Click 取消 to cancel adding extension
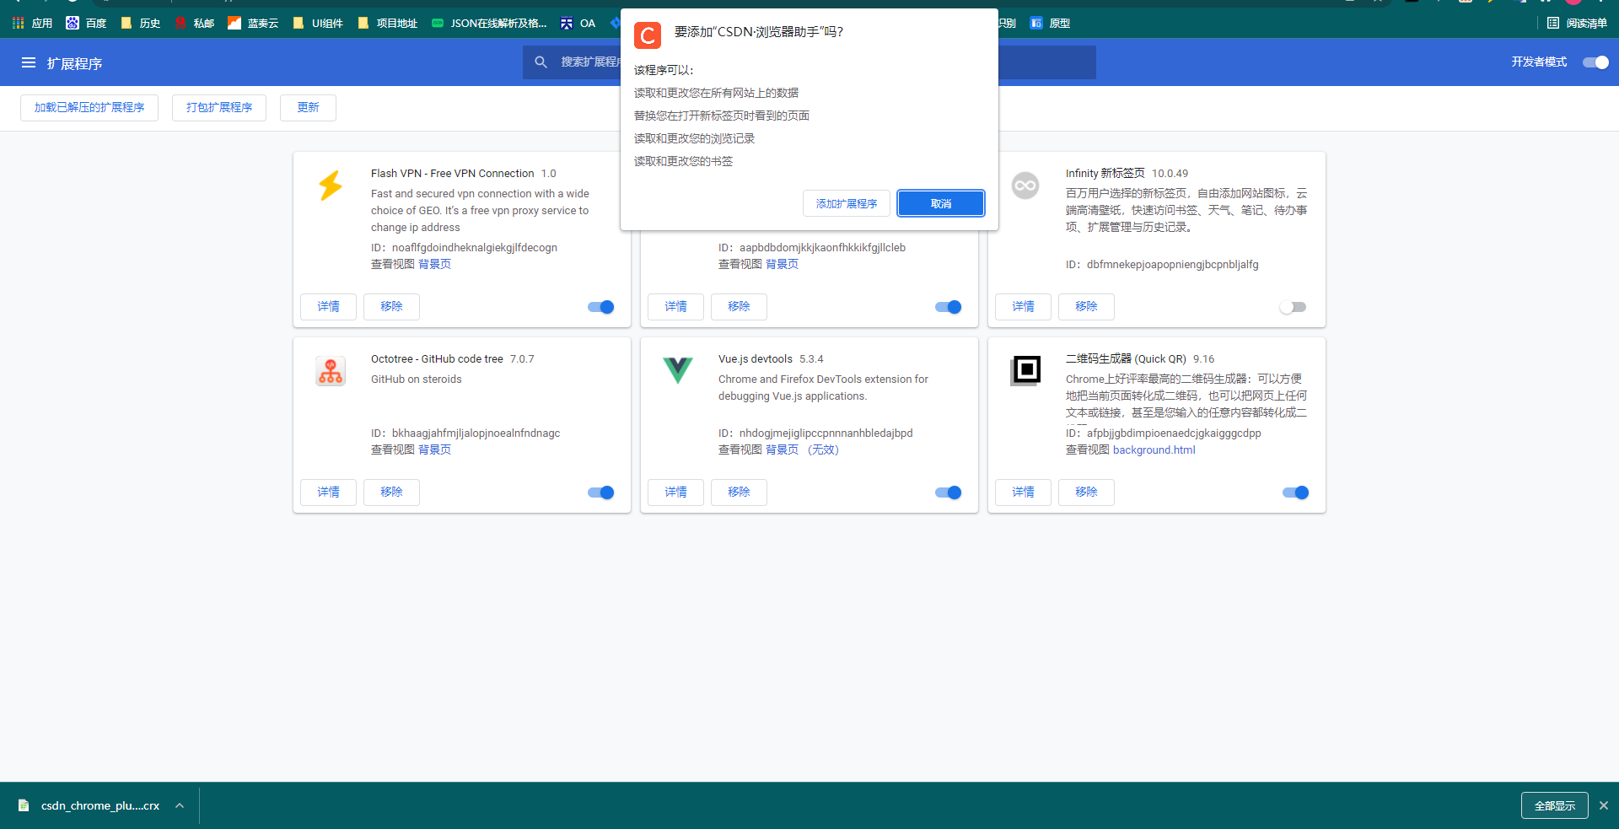 [x=941, y=203]
